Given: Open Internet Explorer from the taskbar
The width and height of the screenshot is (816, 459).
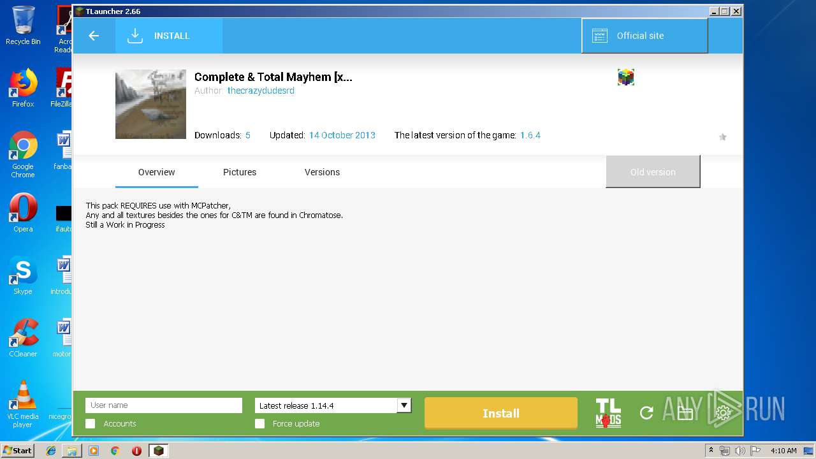Looking at the screenshot, I should click(51, 451).
